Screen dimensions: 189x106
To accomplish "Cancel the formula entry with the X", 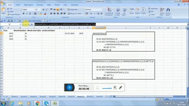I will click(x=26, y=24).
